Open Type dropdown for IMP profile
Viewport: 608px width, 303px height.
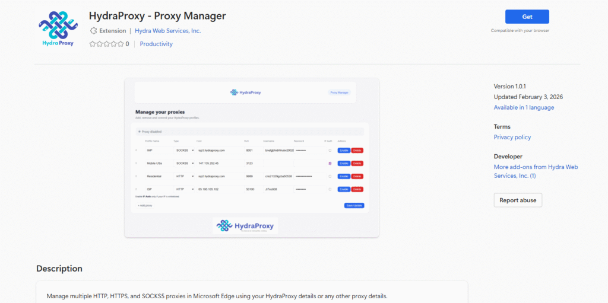point(184,151)
